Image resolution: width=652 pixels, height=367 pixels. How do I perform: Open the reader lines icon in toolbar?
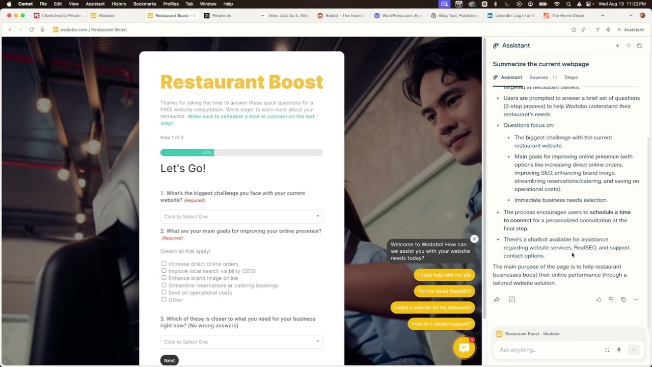597,30
